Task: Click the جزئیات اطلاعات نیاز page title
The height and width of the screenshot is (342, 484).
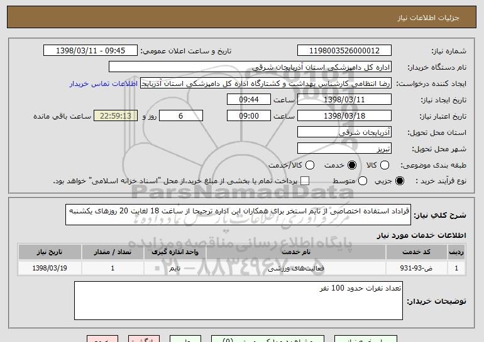Action: (428, 18)
